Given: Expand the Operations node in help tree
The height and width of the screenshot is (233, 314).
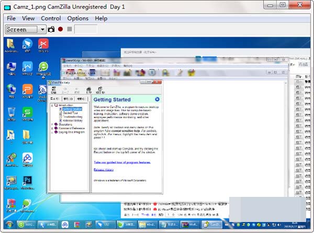Looking at the screenshot, I should tap(52, 125).
